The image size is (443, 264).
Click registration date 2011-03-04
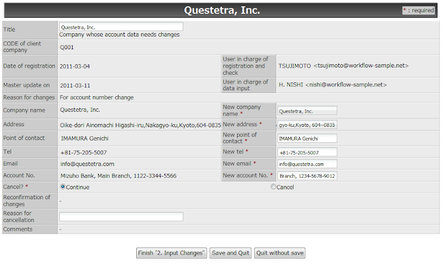[x=75, y=66]
